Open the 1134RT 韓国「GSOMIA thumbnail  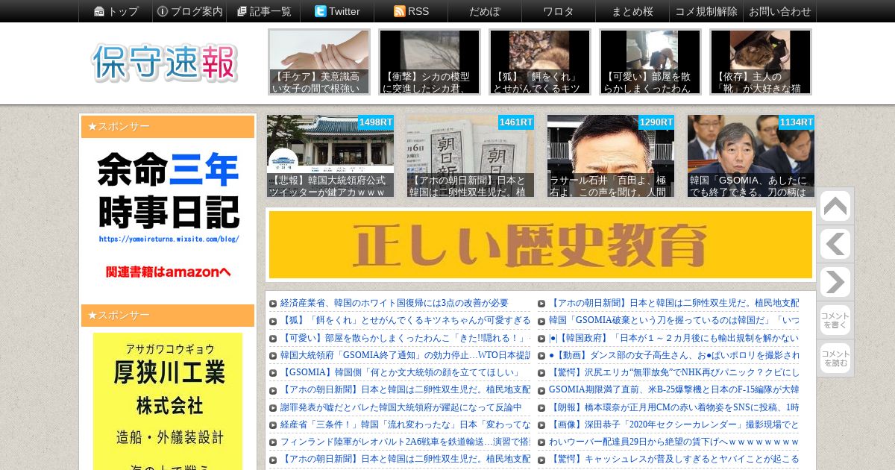click(x=751, y=156)
